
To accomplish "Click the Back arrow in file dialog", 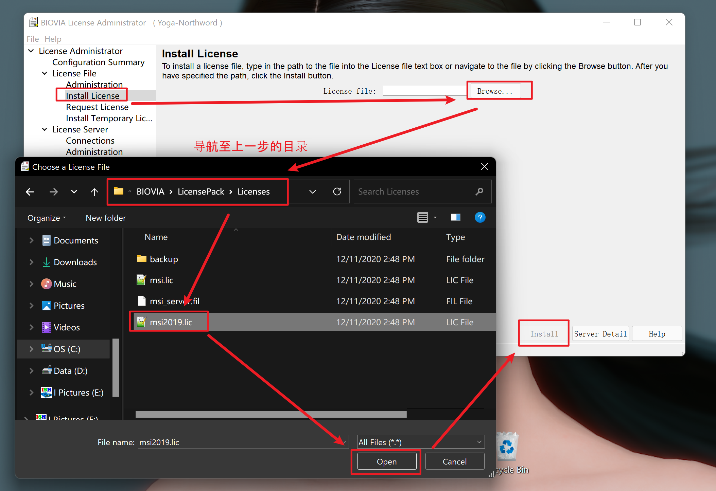I will pyautogui.click(x=30, y=192).
